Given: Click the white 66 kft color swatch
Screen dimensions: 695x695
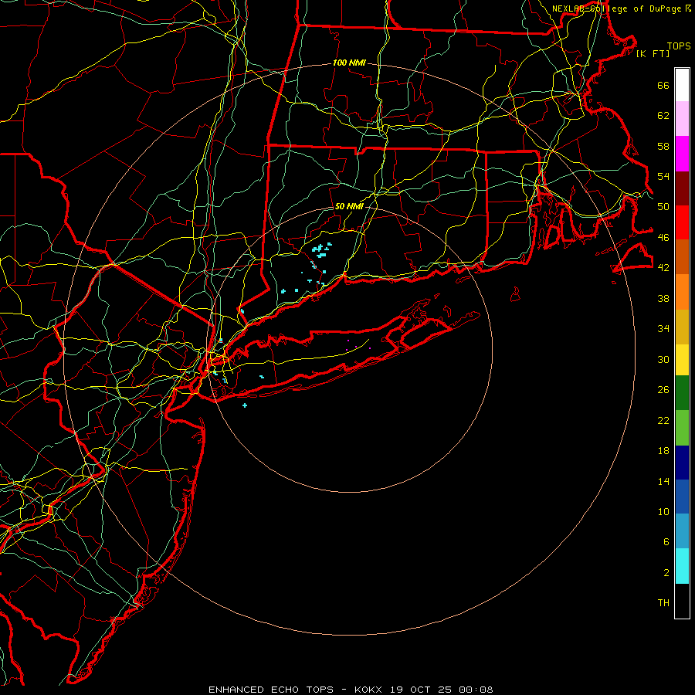Looking at the screenshot, I should pyautogui.click(x=682, y=85).
